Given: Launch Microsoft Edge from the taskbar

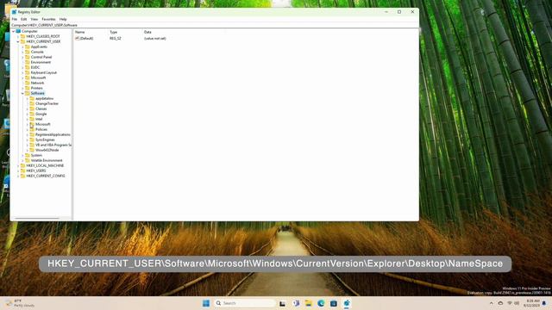Looking at the screenshot, I should pos(321,303).
